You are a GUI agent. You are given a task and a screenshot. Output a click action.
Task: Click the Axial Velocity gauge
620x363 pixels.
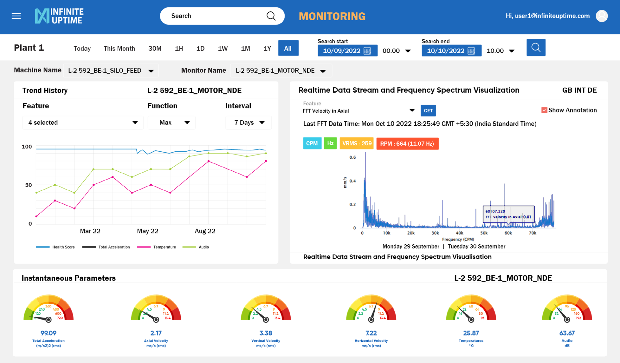tap(156, 308)
